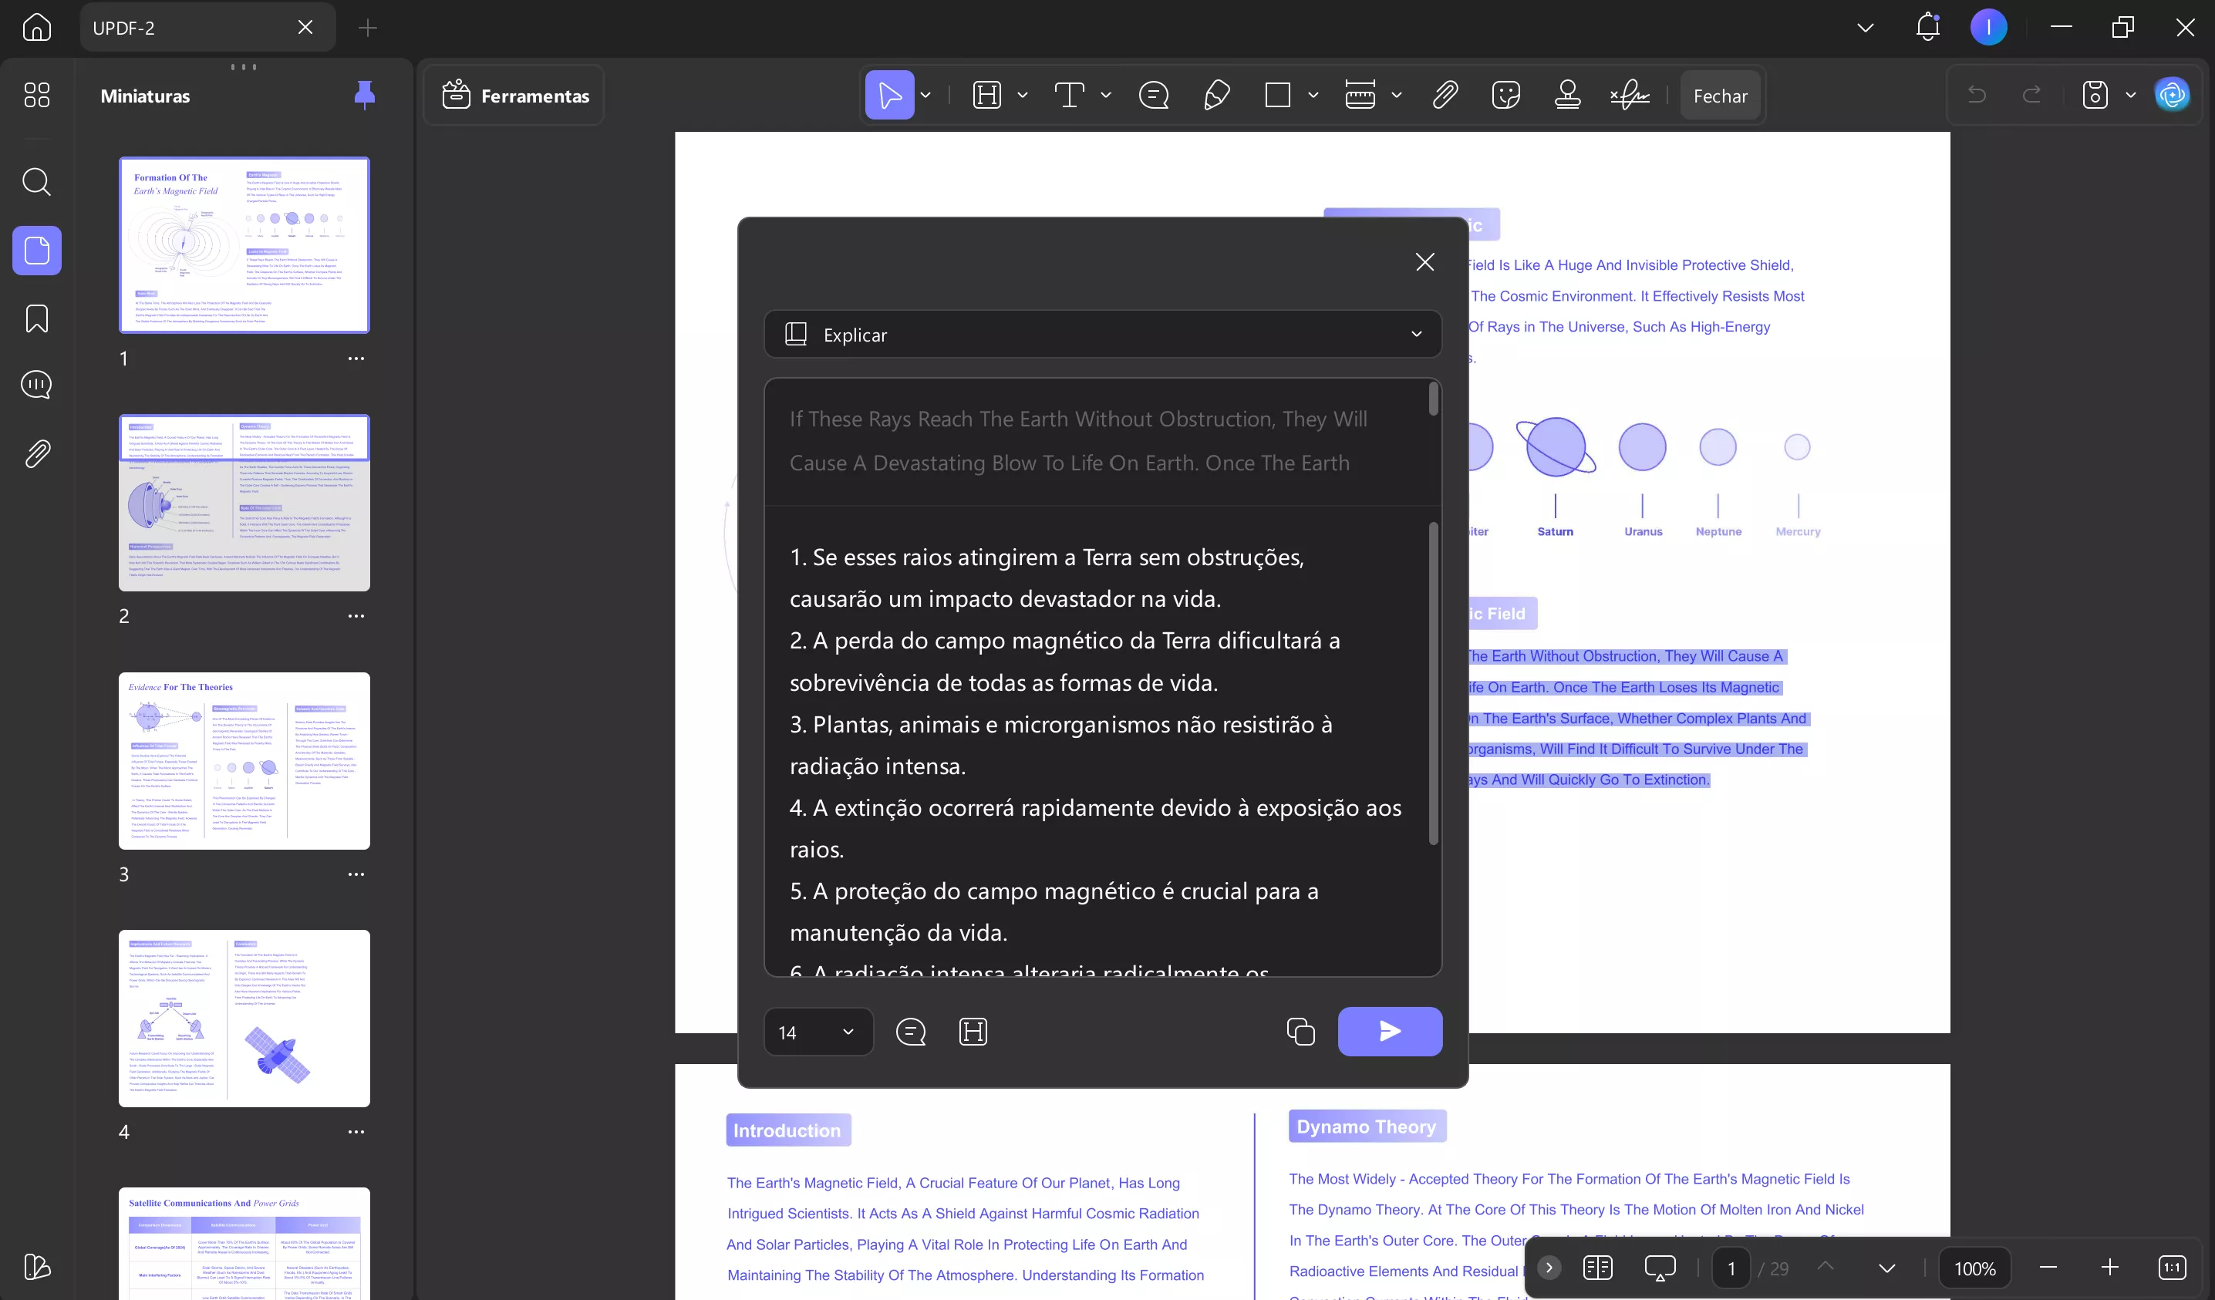The width and height of the screenshot is (2215, 1300).
Task: Select the rectangle shape tool
Action: pyautogui.click(x=1277, y=95)
